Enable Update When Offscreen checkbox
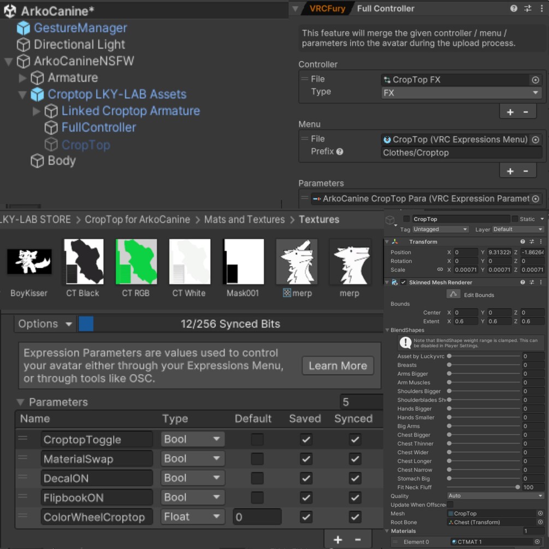The height and width of the screenshot is (549, 549). (450, 505)
